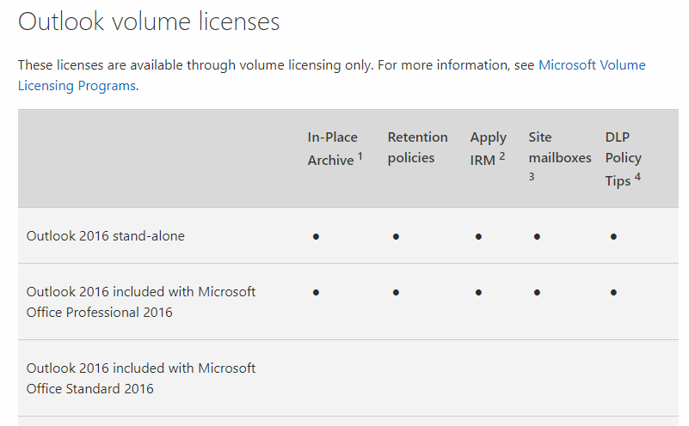Click footnote 2 next to IRM
Screen dimensions: 689x426
click(x=502, y=155)
